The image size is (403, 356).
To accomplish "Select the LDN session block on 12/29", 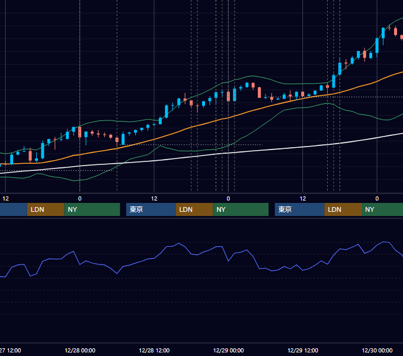I will pos(343,209).
